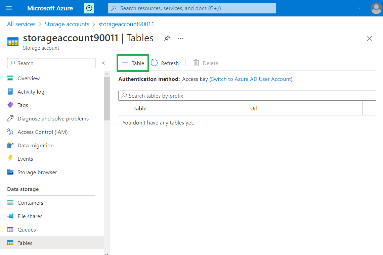Click the Events lightning icon
This screenshot has width=383, height=255.
click(10, 159)
